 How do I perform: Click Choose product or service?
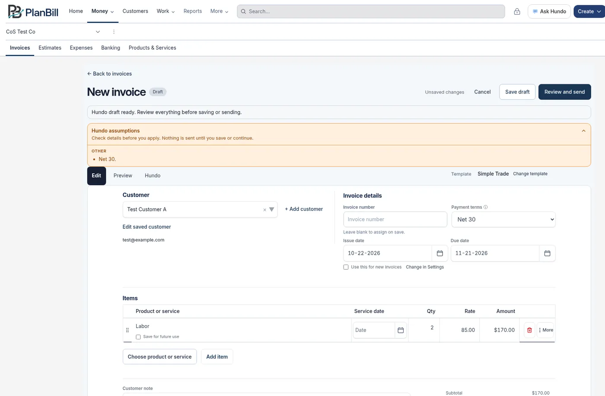(159, 357)
